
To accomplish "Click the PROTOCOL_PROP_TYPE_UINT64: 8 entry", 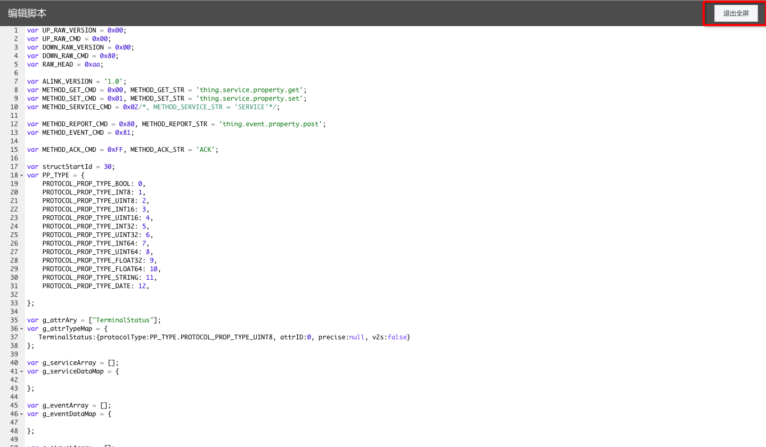I will pos(98,252).
